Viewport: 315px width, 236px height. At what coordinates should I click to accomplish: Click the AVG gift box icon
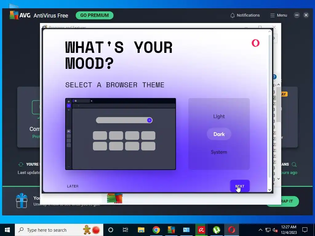(x=22, y=200)
